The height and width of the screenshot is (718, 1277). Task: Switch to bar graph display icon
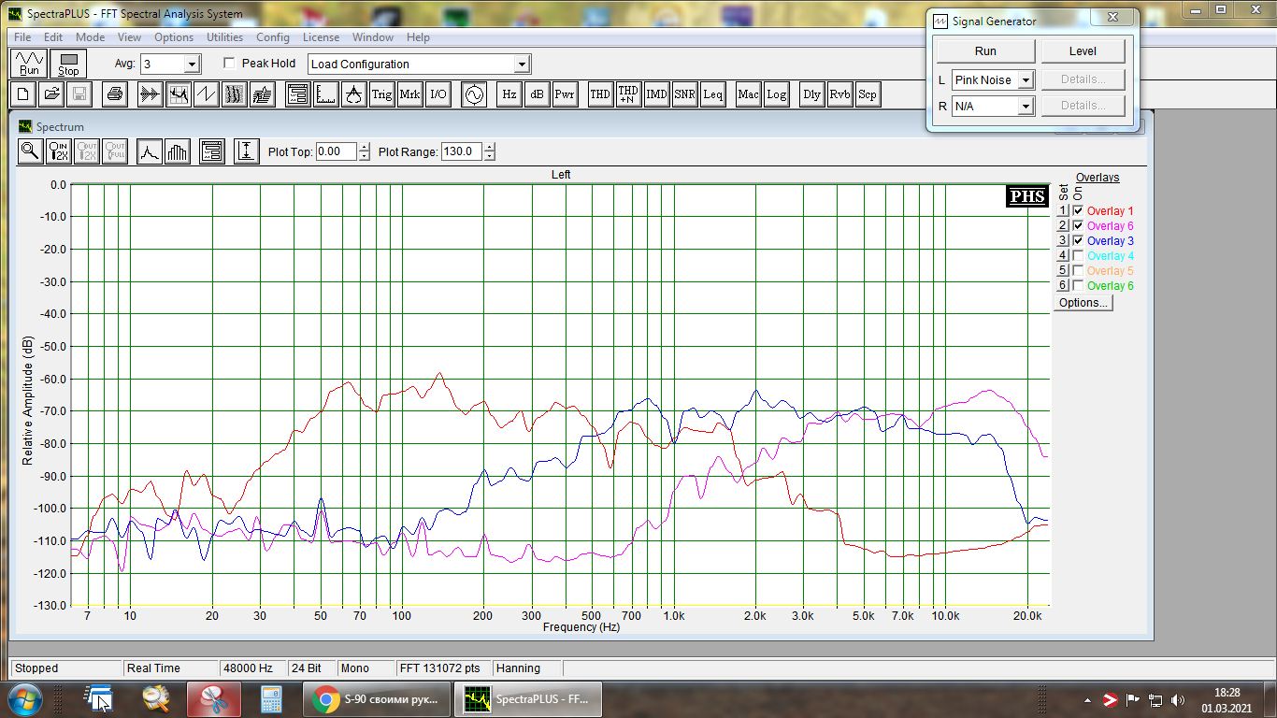pyautogui.click(x=178, y=151)
